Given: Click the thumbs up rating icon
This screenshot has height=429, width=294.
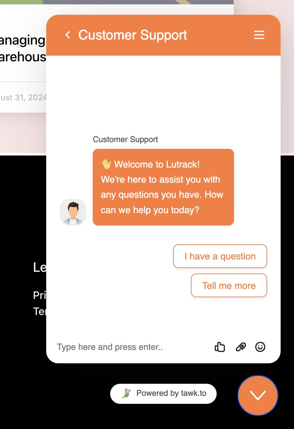Looking at the screenshot, I should [x=220, y=347].
